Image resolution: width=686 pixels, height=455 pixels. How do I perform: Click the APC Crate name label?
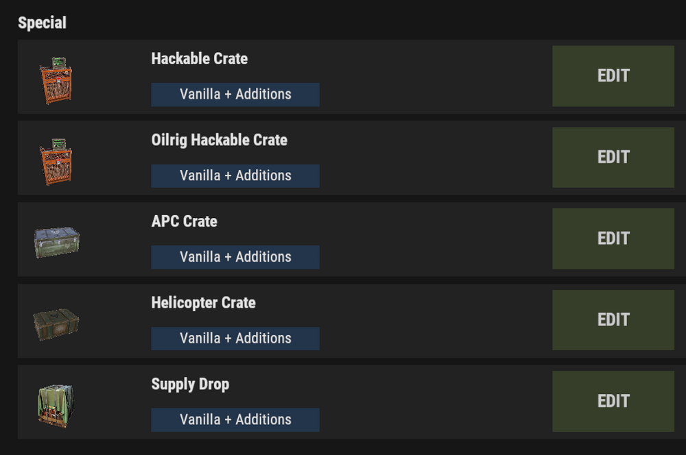[184, 222]
